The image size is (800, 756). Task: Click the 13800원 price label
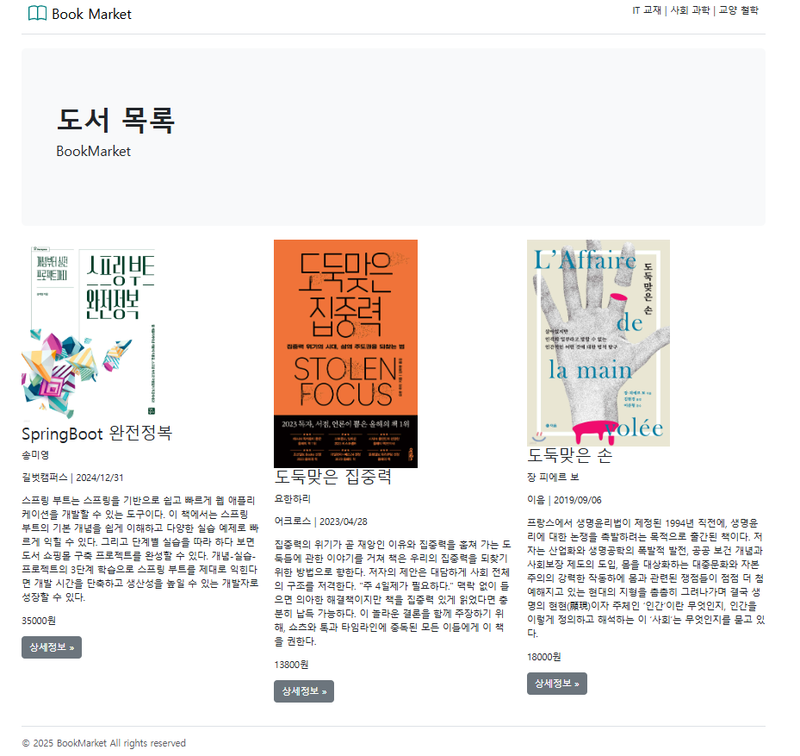[x=291, y=665]
